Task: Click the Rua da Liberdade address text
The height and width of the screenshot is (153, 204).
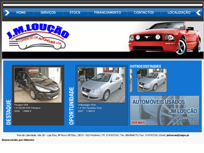Action: tap(46, 135)
